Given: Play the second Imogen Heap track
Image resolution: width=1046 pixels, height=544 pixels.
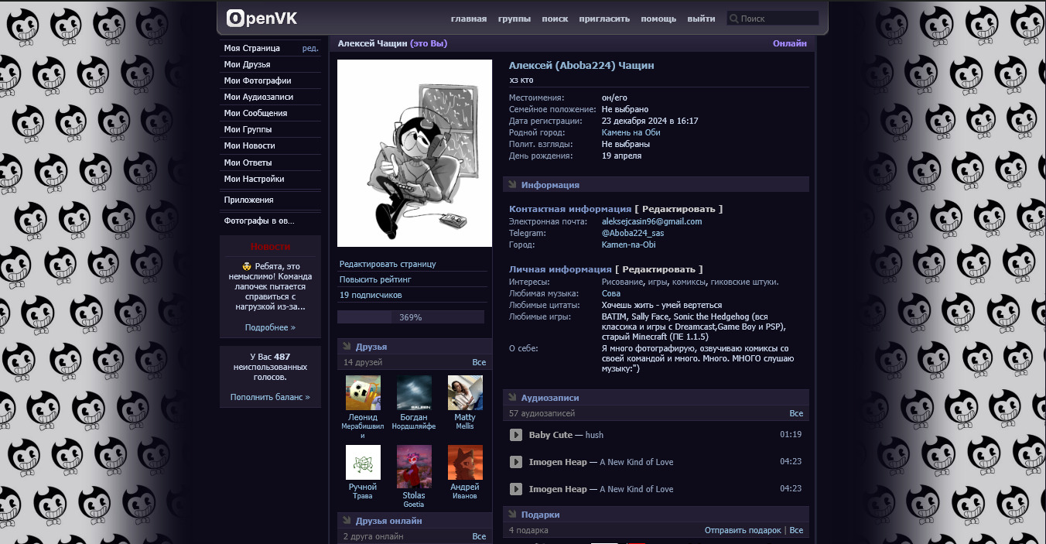Looking at the screenshot, I should pos(516,489).
